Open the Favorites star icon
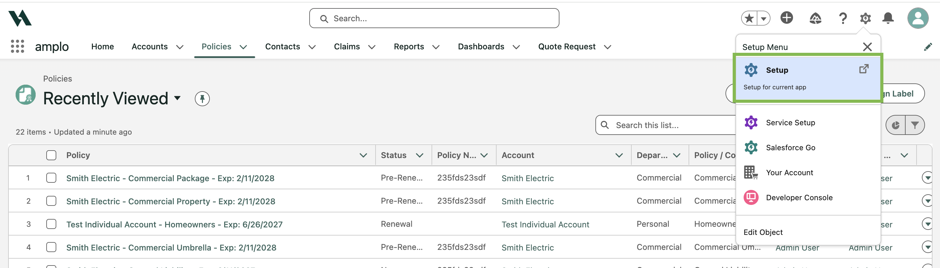The width and height of the screenshot is (940, 268). (749, 18)
